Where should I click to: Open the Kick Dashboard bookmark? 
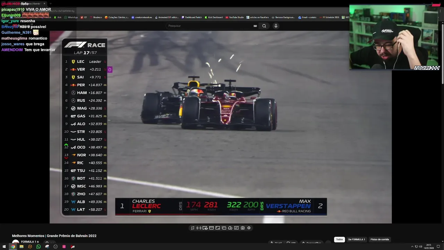[x=213, y=17]
